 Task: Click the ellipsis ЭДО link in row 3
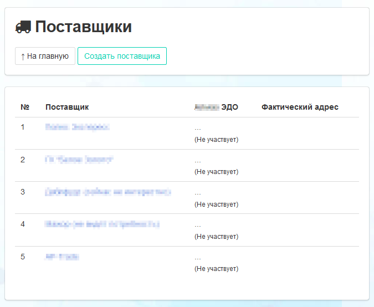198,193
